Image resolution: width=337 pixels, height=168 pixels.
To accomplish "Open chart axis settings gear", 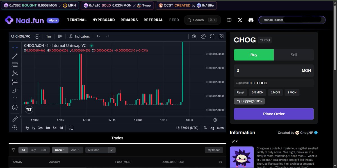I will [x=215, y=120].
